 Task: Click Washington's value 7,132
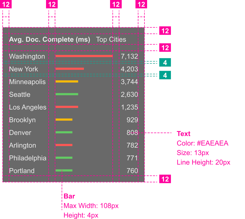(x=129, y=56)
